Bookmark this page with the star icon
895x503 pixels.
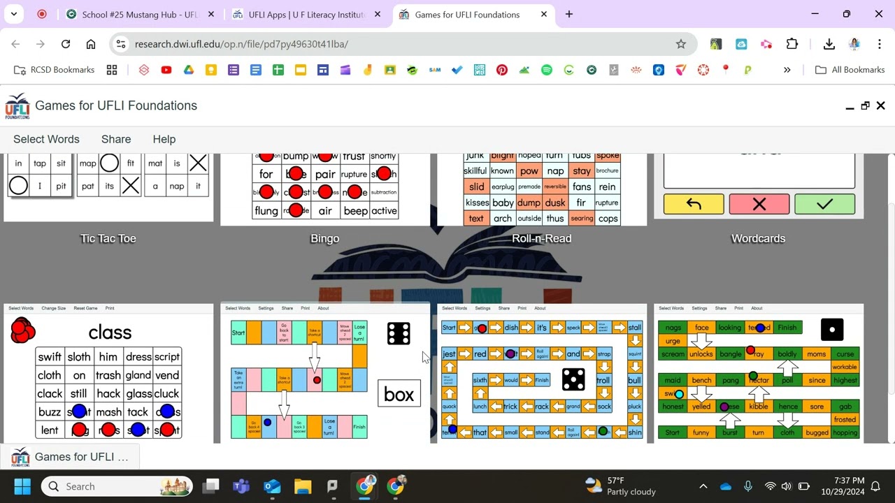[x=681, y=44]
